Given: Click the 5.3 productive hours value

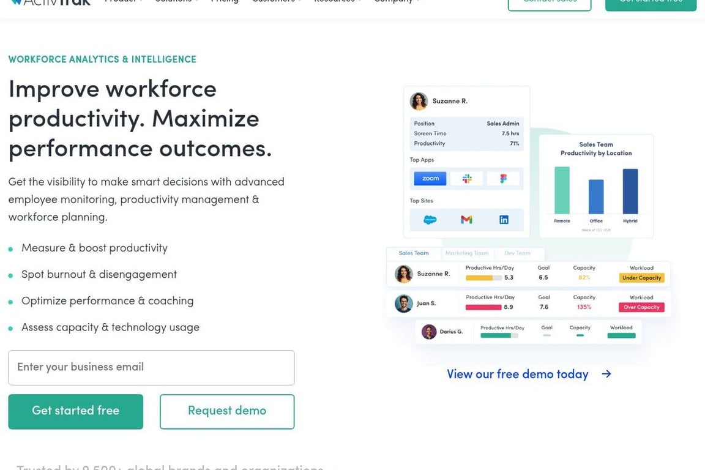Looking at the screenshot, I should coord(509,277).
